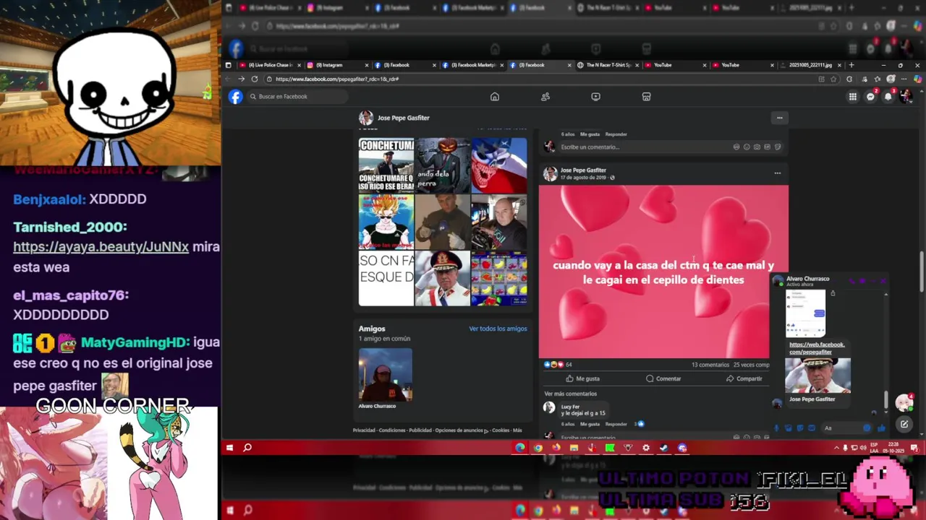Screen dimensions: 926x520
Task: Click Responder under Lucy Fer's comment
Action: 616,424
